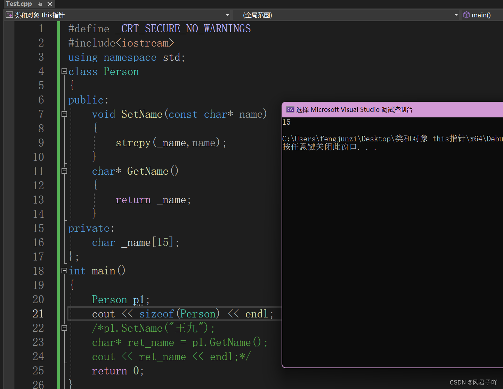503x389 pixels.
Task: Click on '_CRT_SECURE_NO_WARNINGS' macro text
Action: (x=183, y=29)
